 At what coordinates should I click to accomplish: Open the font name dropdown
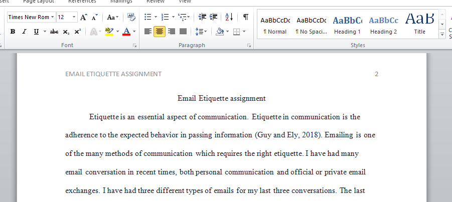click(x=53, y=17)
